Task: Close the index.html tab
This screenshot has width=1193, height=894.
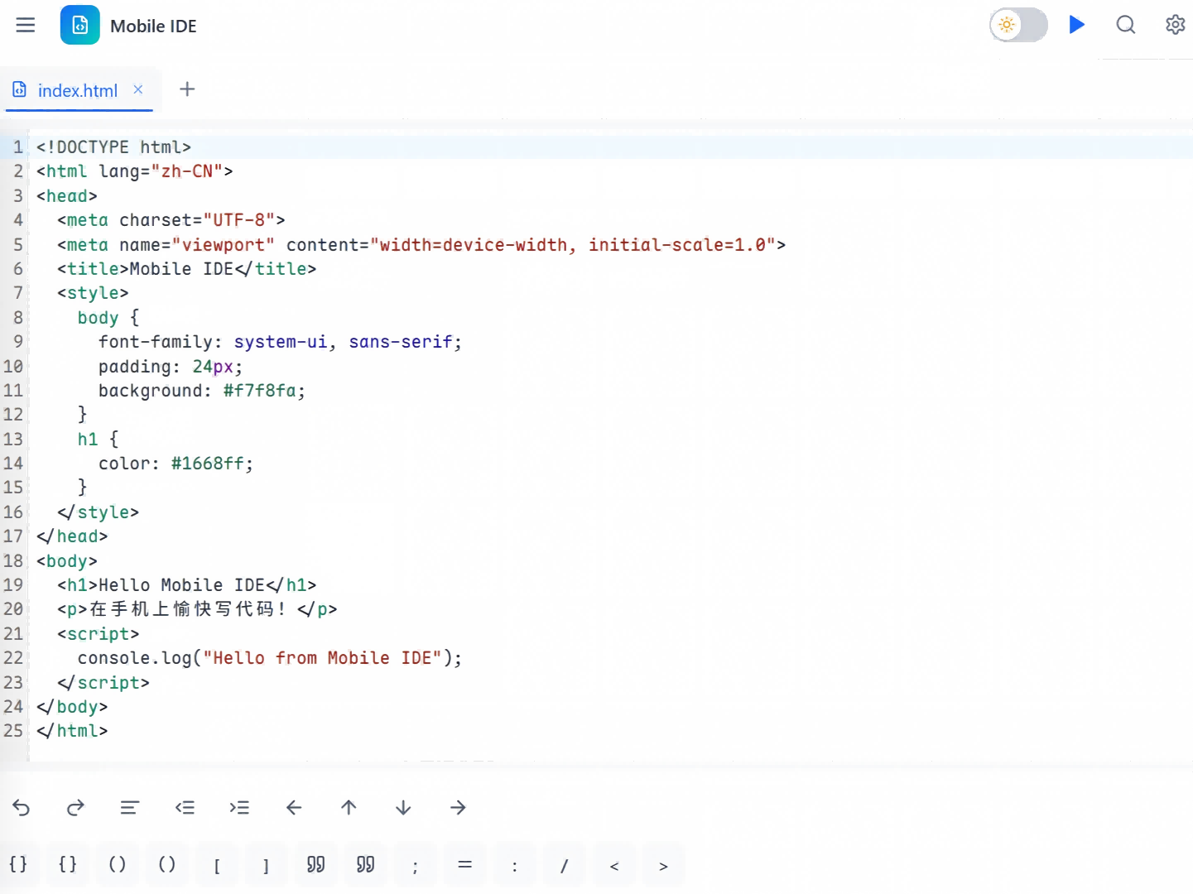Action: 138,89
